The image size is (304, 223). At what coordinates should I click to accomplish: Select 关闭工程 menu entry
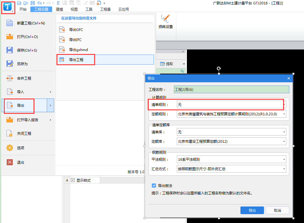point(28,133)
